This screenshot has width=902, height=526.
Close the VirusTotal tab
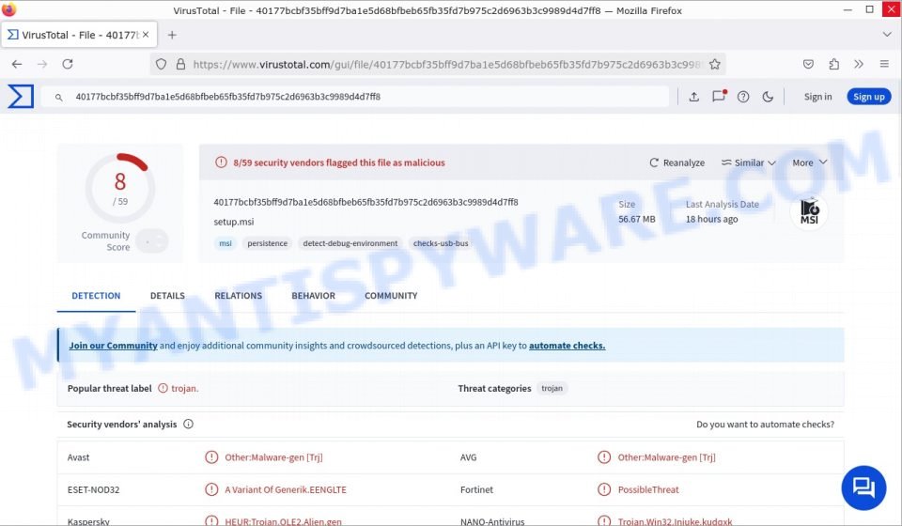click(146, 35)
